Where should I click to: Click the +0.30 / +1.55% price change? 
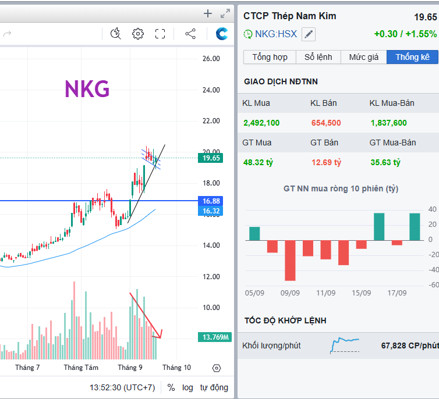coord(405,34)
